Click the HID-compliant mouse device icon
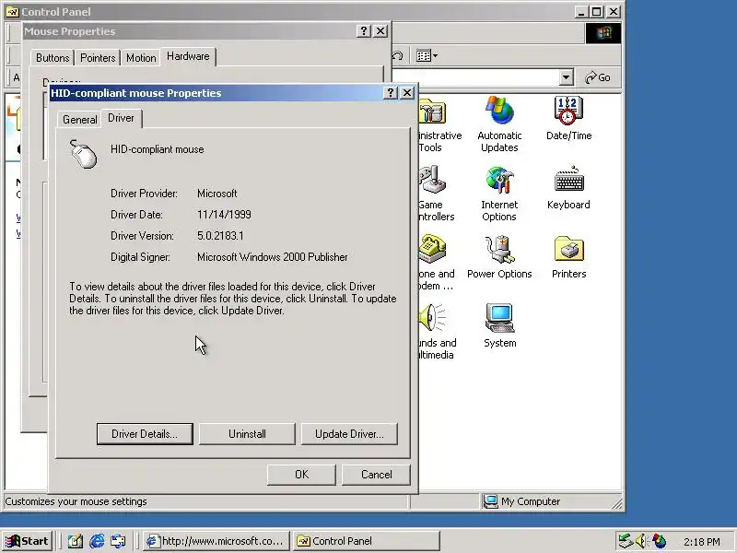 (x=83, y=154)
